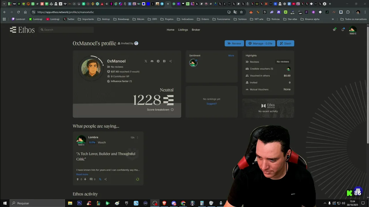Downvote Lombra's vouch
Screen dimensions: 369x207
[85, 179]
